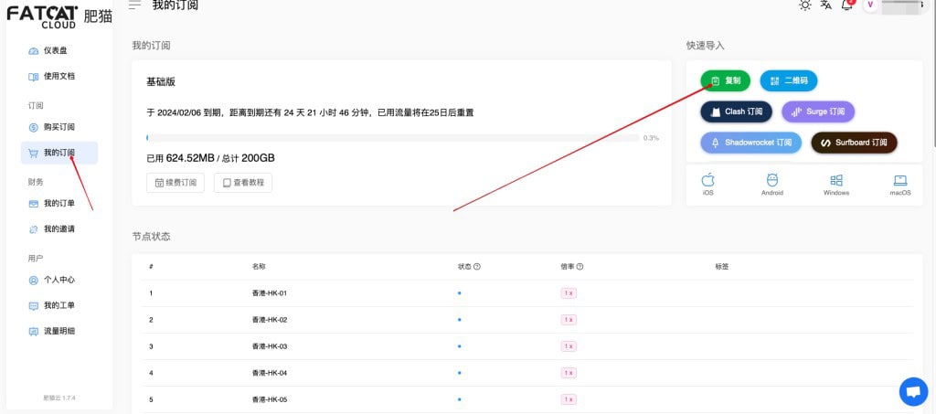Image resolution: width=936 pixels, height=414 pixels.
Task: Select the Android platform icon
Action: tap(771, 185)
